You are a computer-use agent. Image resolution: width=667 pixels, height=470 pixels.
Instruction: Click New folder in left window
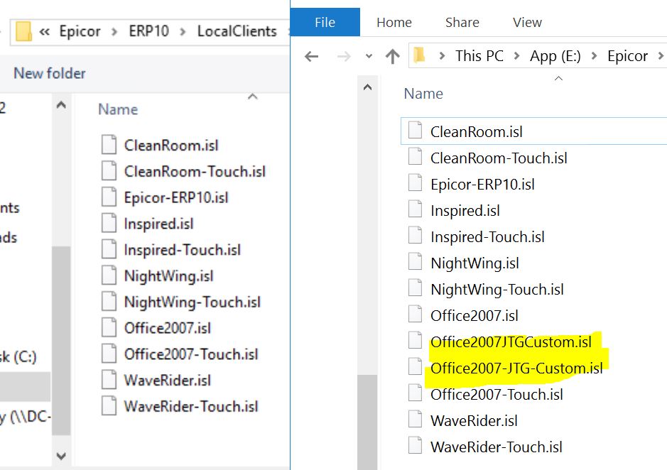[x=49, y=73]
